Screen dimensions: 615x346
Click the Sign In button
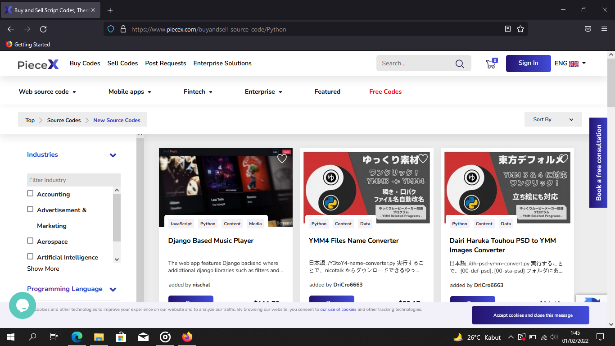pyautogui.click(x=529, y=64)
